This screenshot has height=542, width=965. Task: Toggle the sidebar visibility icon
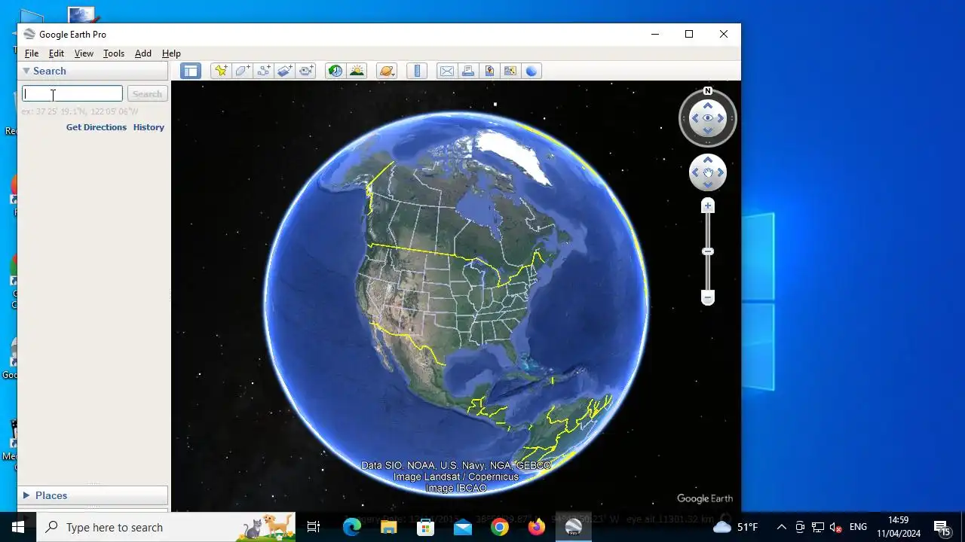point(191,71)
